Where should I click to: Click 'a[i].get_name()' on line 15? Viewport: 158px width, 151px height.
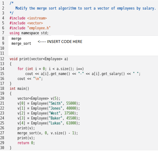[55, 74]
